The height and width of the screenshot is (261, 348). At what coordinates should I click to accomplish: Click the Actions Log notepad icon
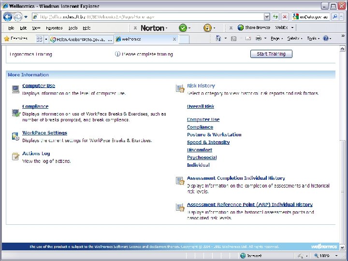pyautogui.click(x=15, y=157)
